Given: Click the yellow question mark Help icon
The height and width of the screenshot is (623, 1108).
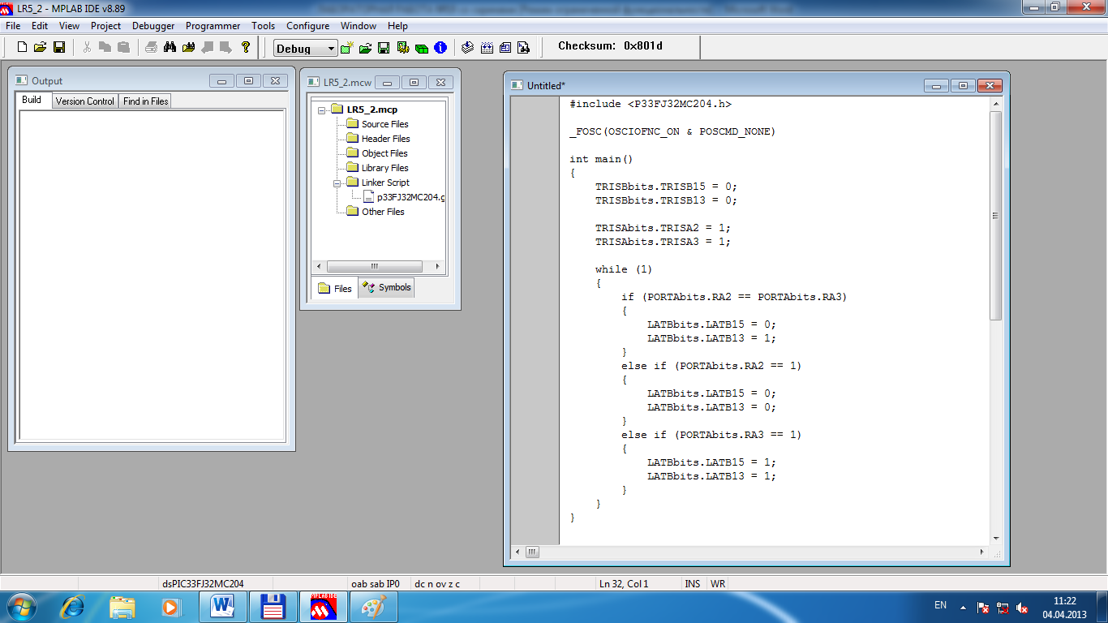Looking at the screenshot, I should tap(246, 47).
